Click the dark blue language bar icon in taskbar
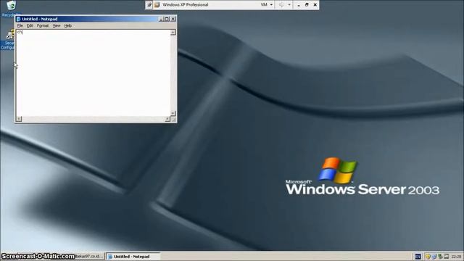464x261 pixels. 418,257
